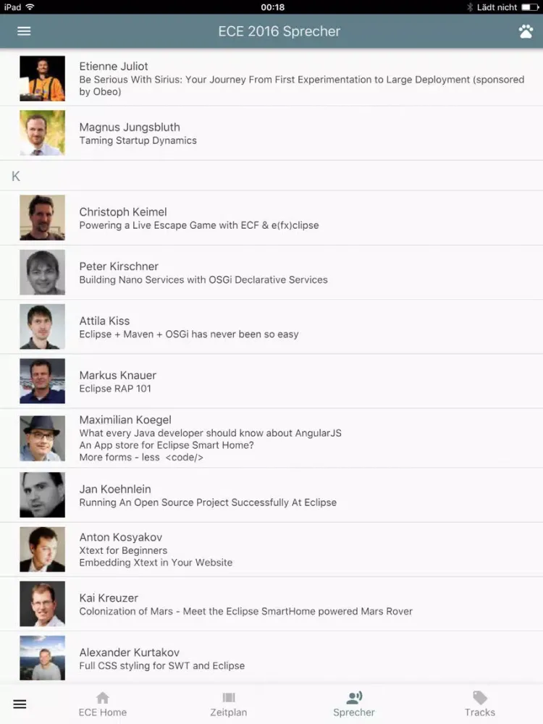
Task: Tap Peter Kirschner's profile photo
Action: coord(42,273)
